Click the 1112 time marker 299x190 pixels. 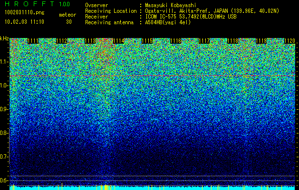pos(62,41)
